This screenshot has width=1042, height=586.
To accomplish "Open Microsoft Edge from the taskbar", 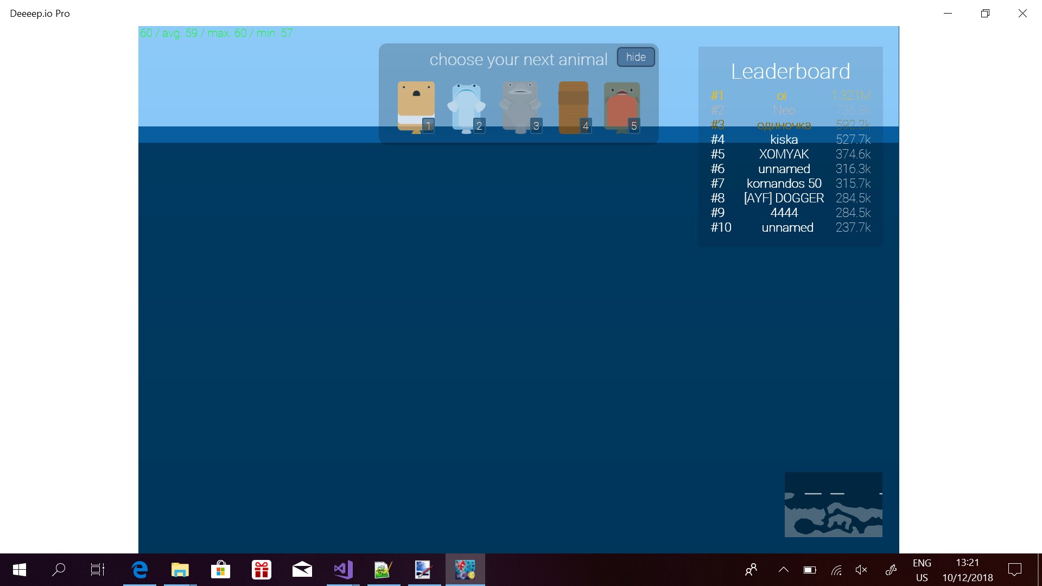I will tap(139, 570).
